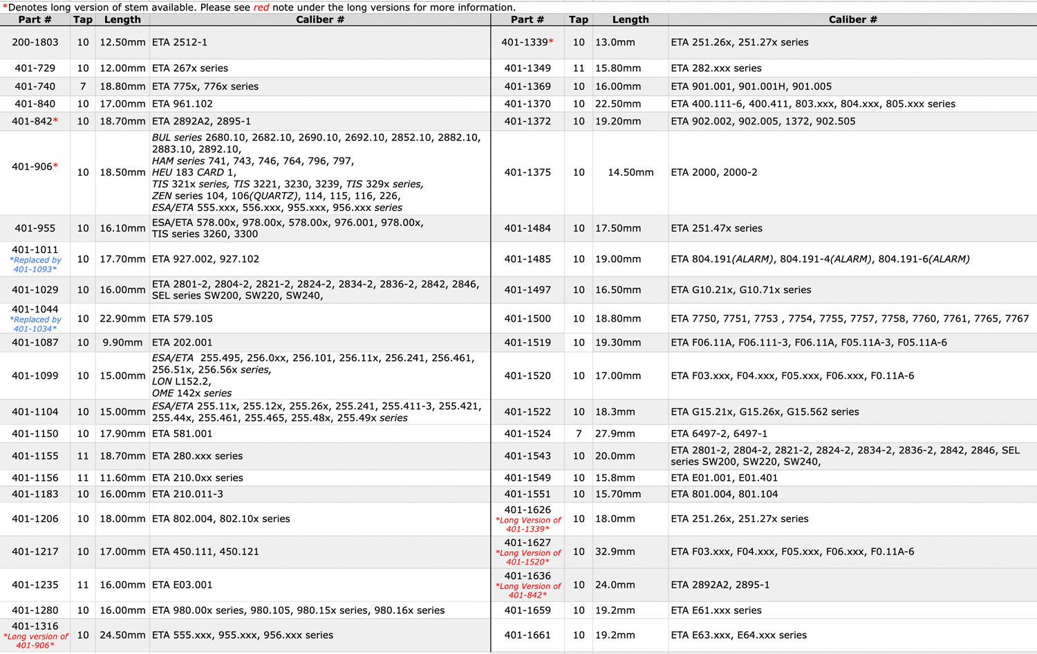Click the left table 'Length' header
1037x654 pixels.
[122, 19]
